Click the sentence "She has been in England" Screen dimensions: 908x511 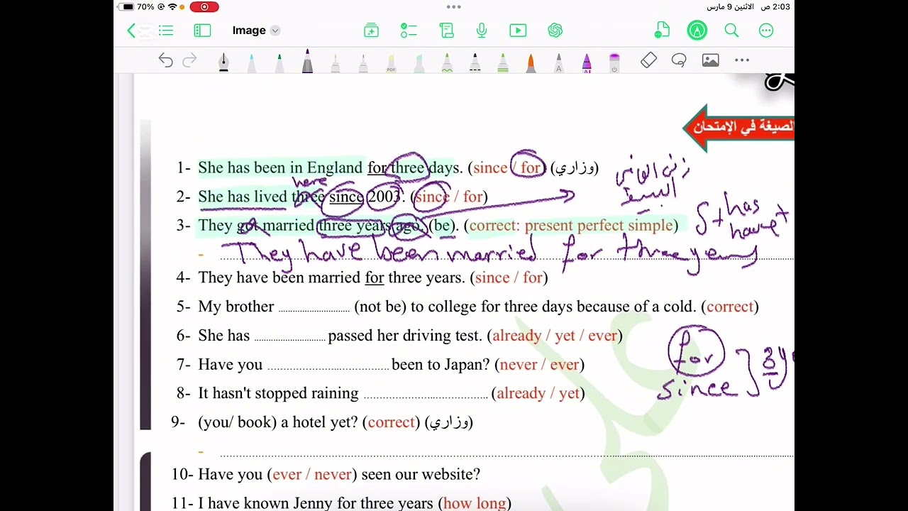pos(280,168)
